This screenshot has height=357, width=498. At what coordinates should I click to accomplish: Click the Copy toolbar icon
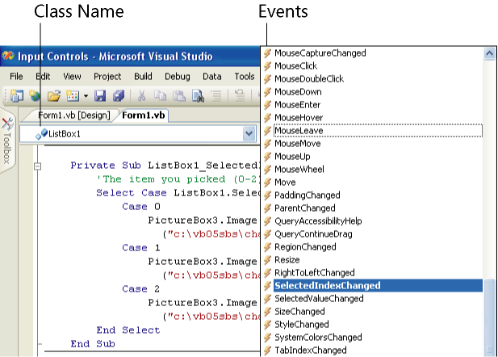tap(160, 96)
